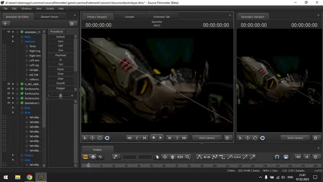
Task: Toggle visibility eye for doomslayer1
Action: click(9, 103)
